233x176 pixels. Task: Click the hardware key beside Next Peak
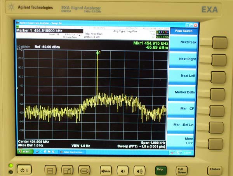(220, 43)
